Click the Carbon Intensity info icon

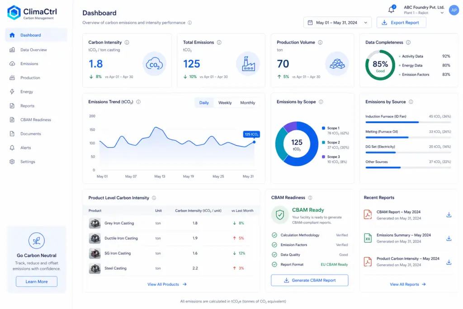(127, 42)
